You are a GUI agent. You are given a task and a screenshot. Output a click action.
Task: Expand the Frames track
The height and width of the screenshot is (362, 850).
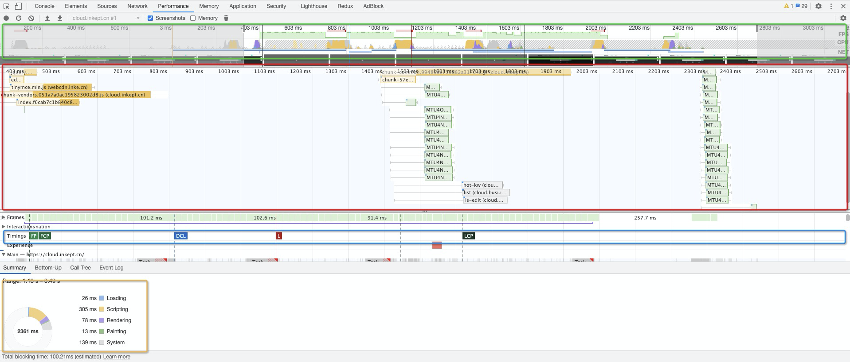(4, 217)
